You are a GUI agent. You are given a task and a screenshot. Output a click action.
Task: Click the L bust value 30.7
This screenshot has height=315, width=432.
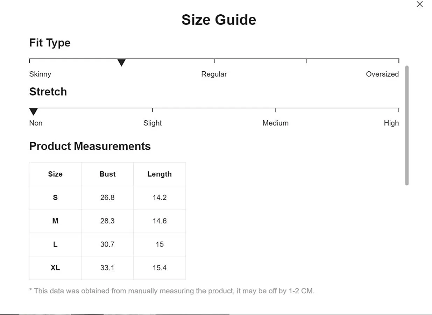[x=107, y=244]
